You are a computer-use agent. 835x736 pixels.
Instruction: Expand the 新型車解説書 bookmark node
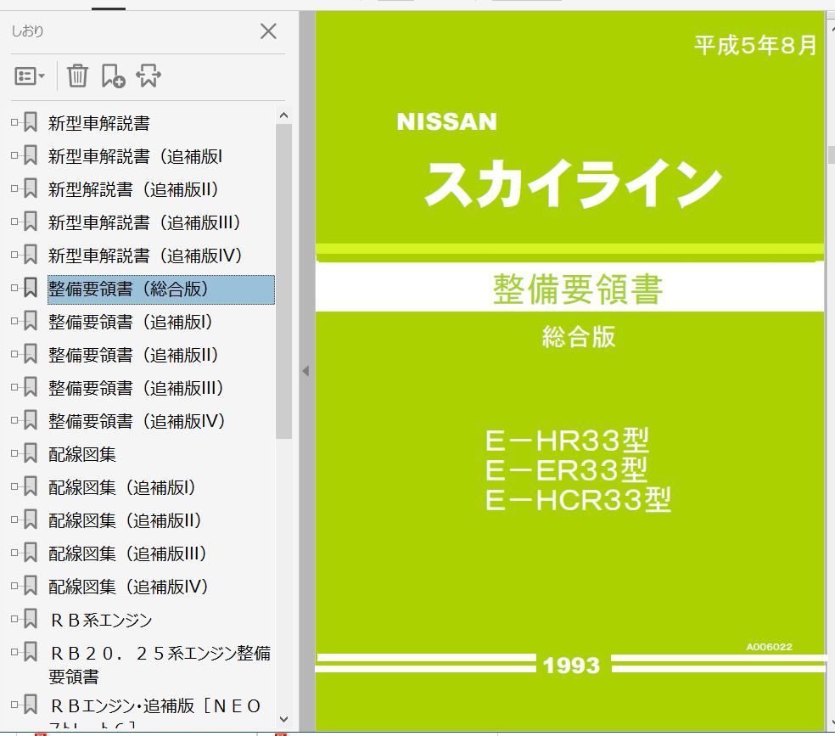15,122
